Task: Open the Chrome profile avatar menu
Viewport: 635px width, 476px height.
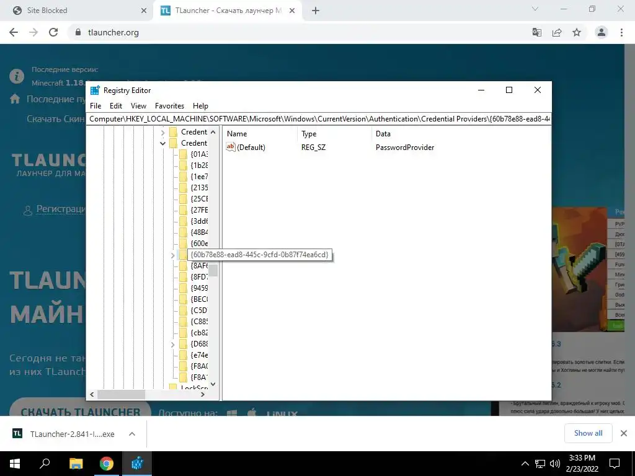Action: 602,32
